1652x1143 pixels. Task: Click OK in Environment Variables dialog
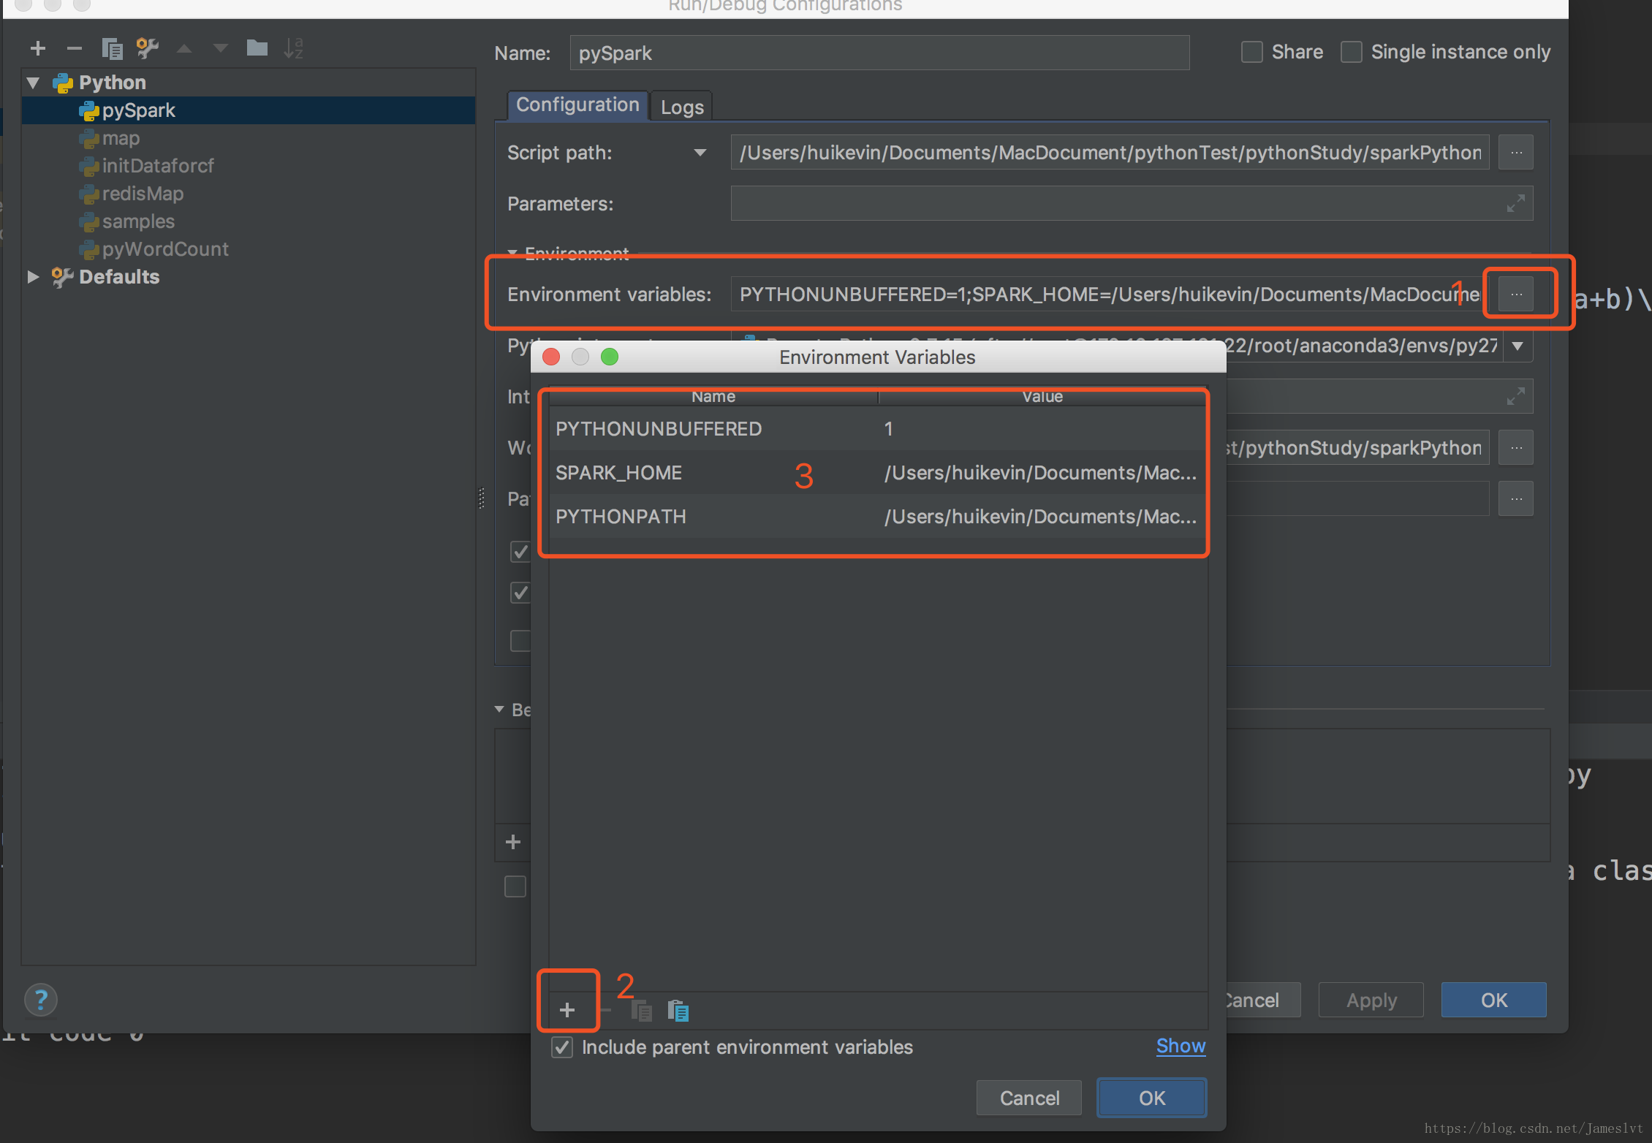(x=1152, y=1098)
